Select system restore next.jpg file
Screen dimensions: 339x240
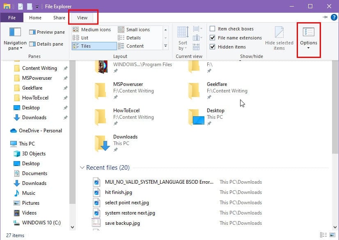[x=130, y=213]
